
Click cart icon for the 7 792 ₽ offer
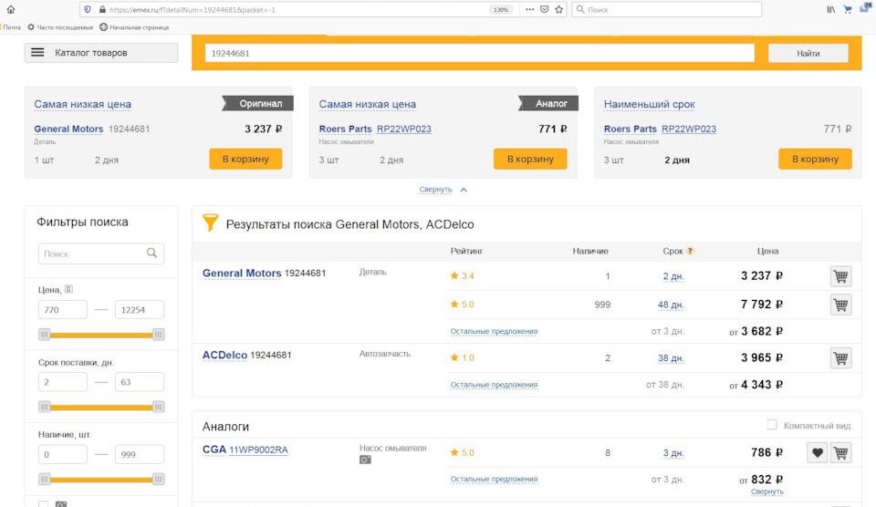pos(840,305)
